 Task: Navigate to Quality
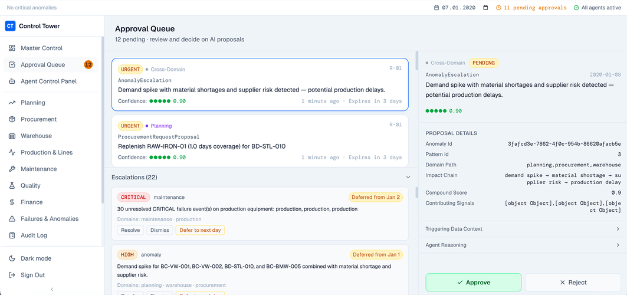[50, 185]
